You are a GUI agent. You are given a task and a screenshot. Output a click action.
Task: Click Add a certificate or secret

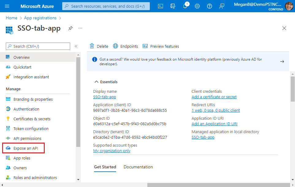click(x=214, y=97)
